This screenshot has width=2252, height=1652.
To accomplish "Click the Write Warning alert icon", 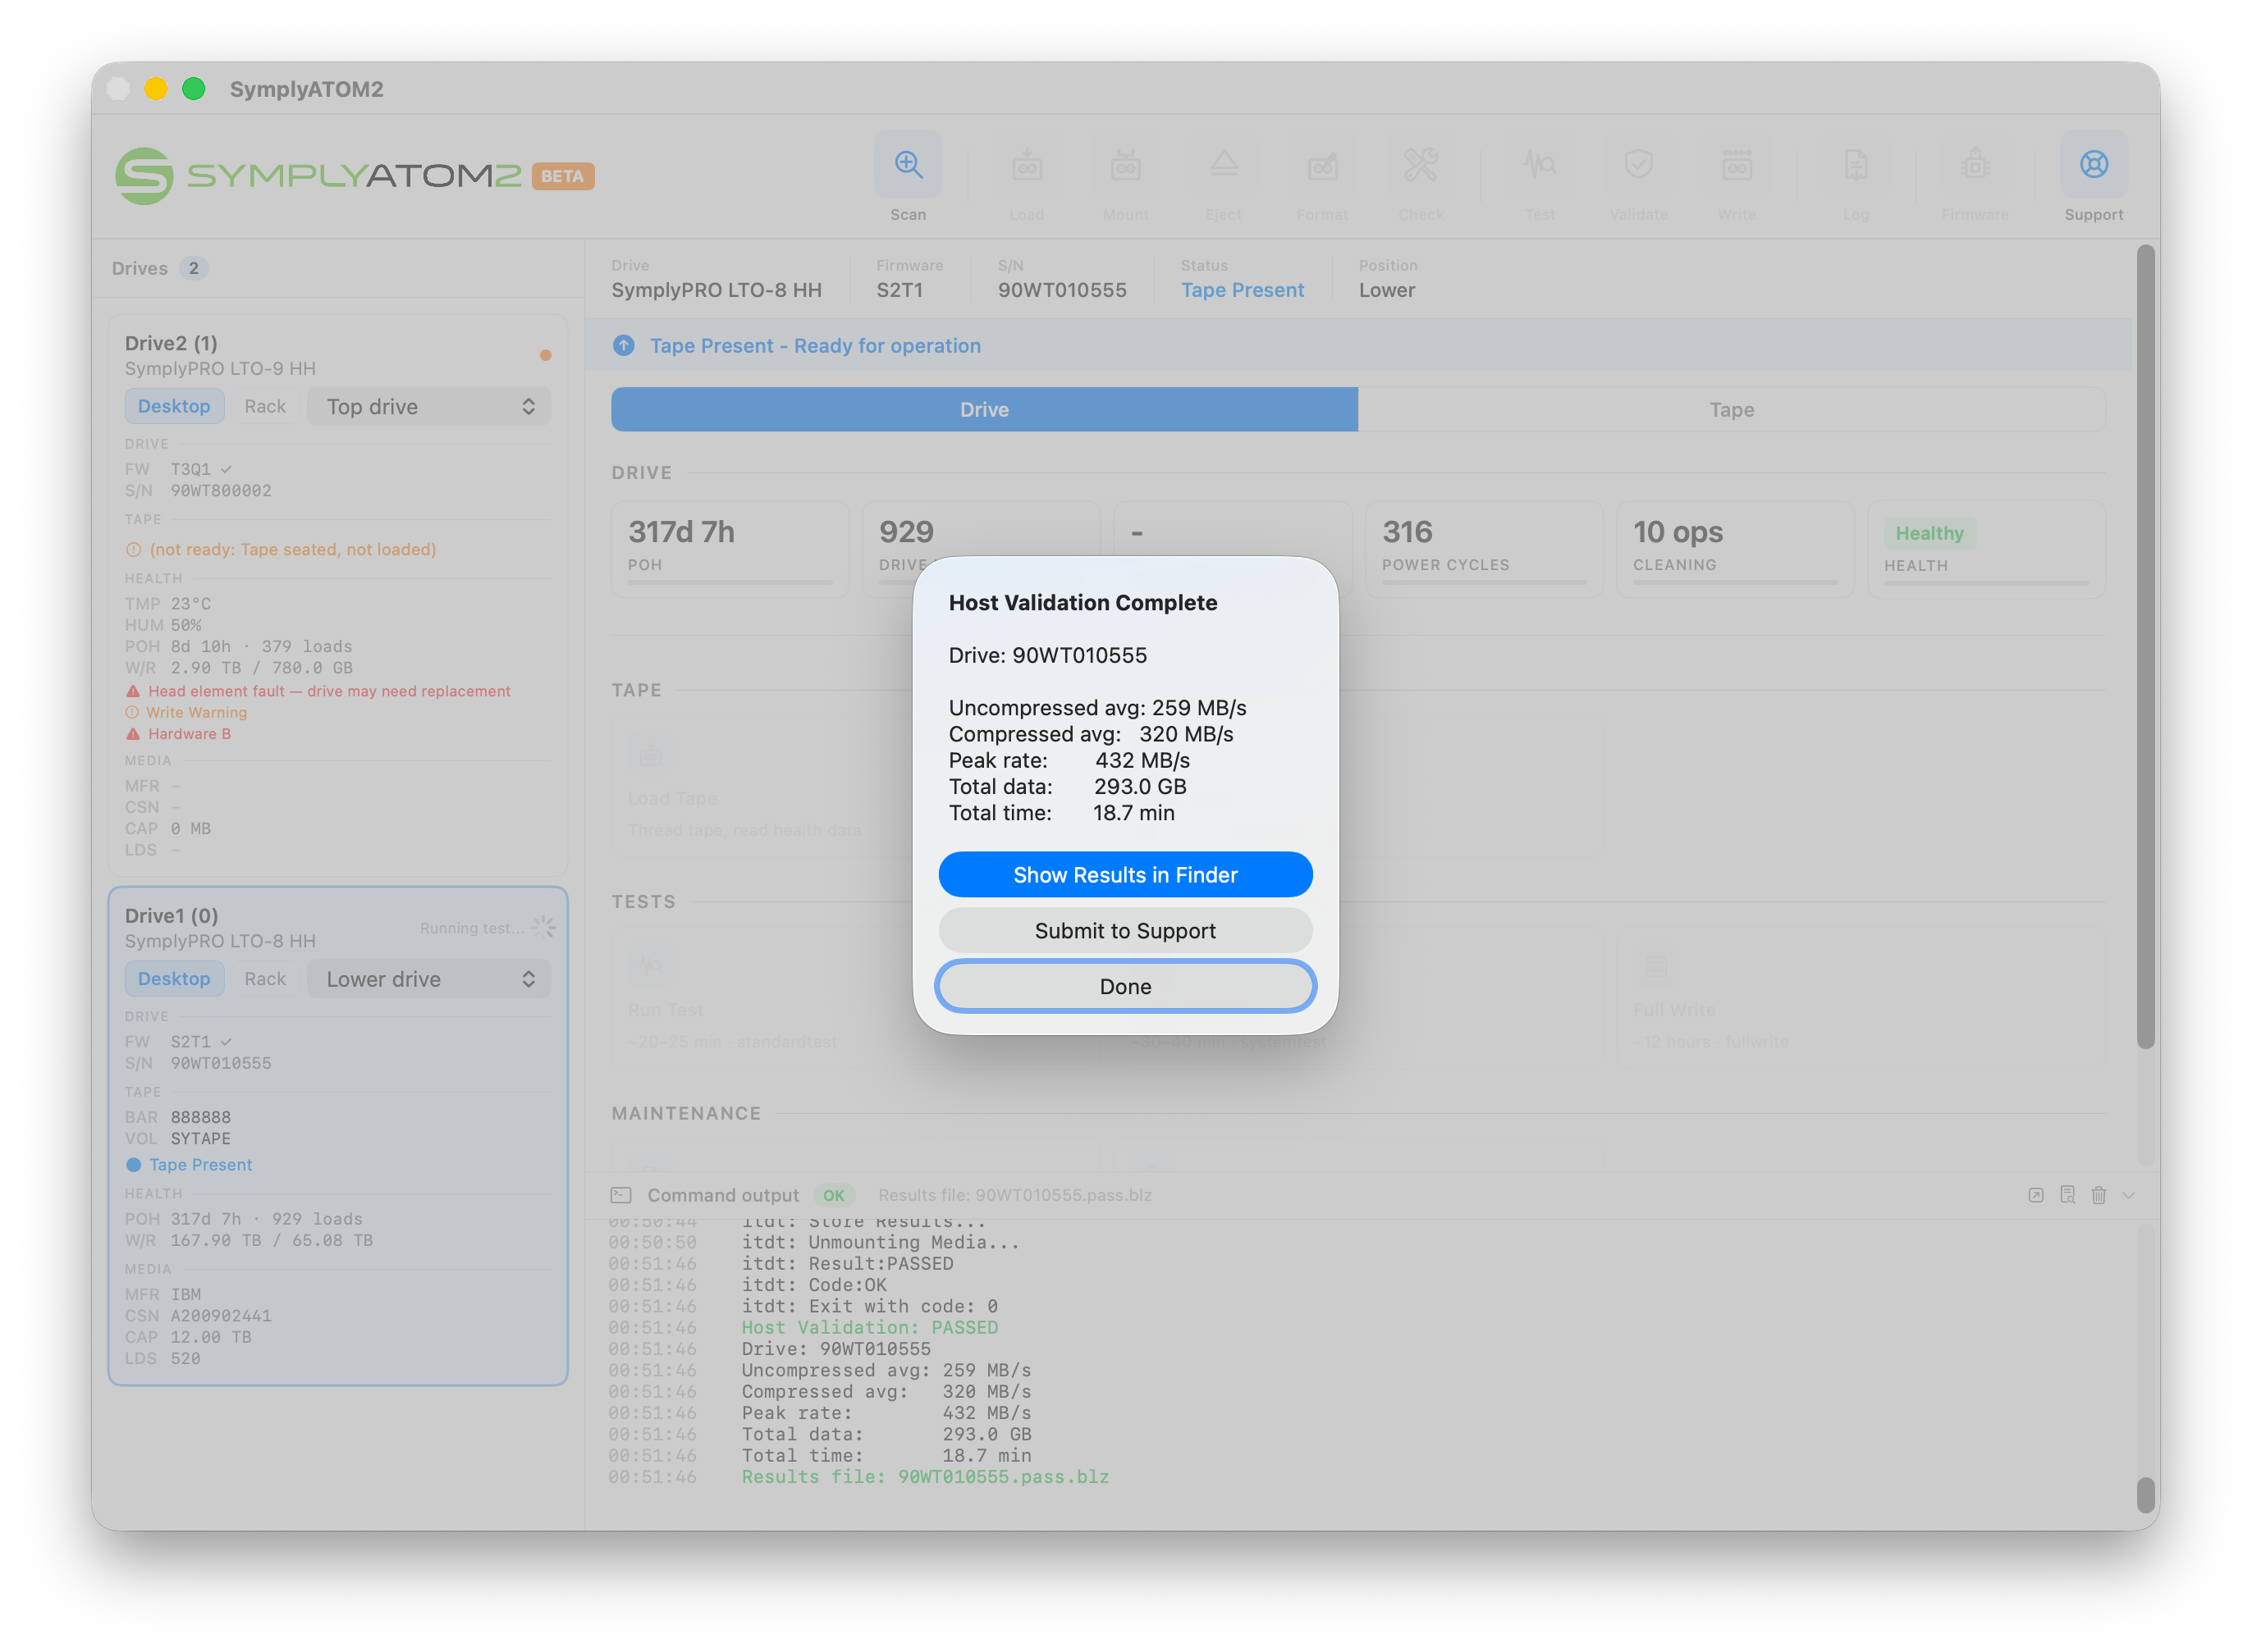I will point(132,712).
